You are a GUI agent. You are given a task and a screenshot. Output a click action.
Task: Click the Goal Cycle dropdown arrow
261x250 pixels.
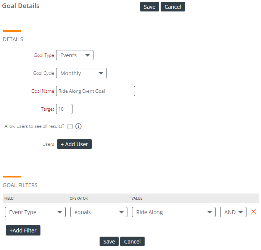click(101, 73)
